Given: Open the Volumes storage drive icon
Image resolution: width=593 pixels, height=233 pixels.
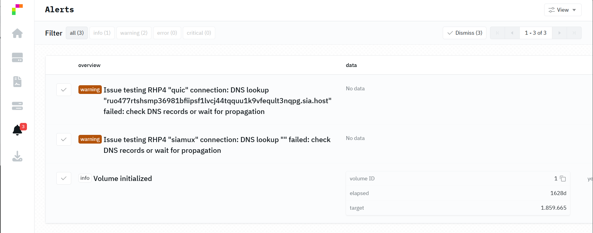Looking at the screenshot, I should [17, 57].
